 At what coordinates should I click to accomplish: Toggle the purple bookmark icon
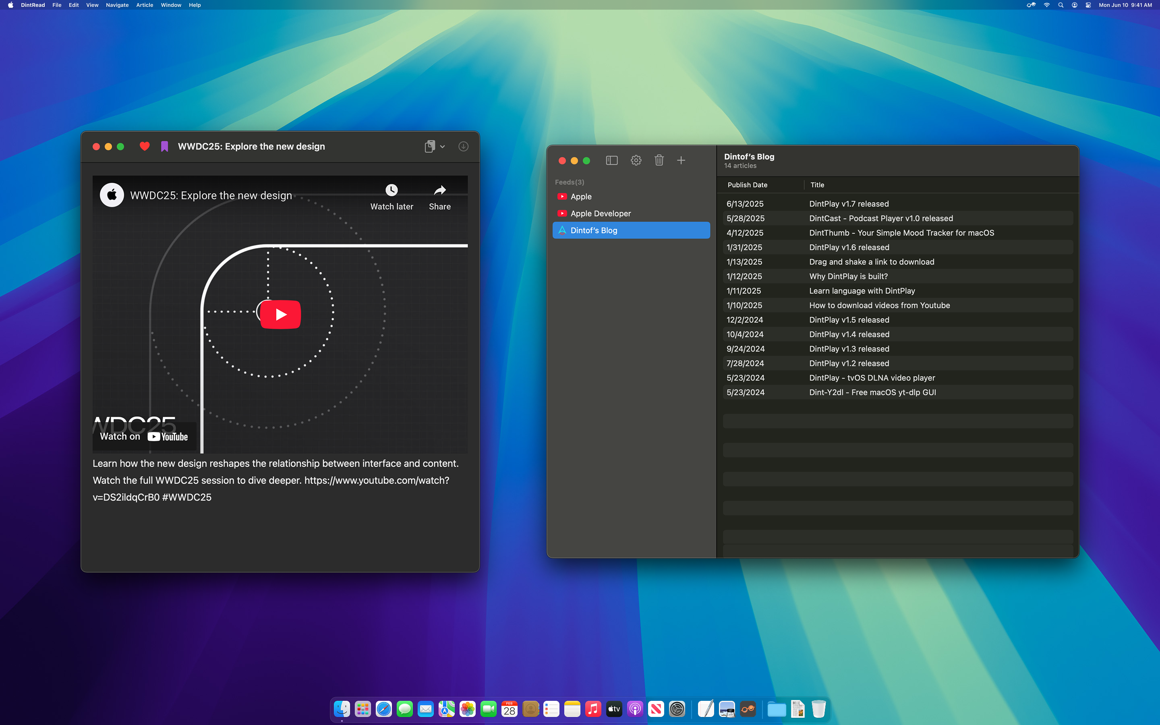[x=164, y=146]
